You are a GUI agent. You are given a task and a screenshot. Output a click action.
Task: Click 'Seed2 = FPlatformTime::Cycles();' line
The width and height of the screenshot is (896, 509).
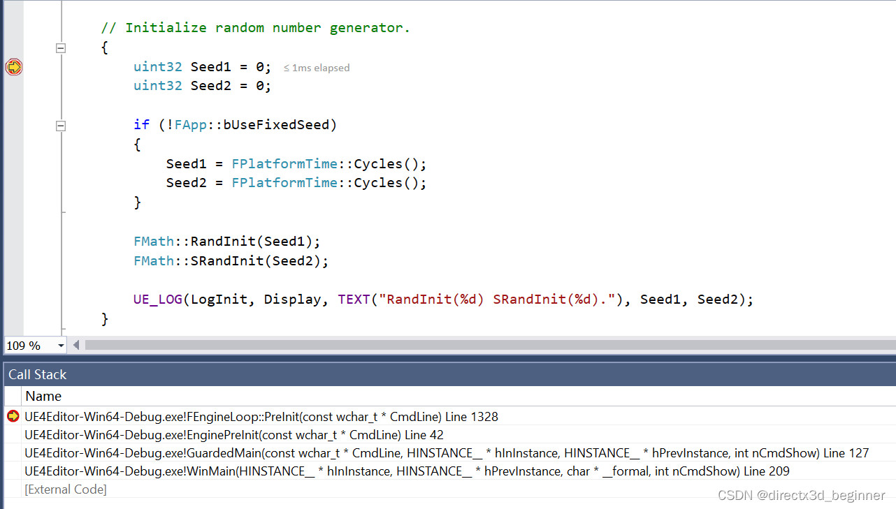tap(296, 183)
